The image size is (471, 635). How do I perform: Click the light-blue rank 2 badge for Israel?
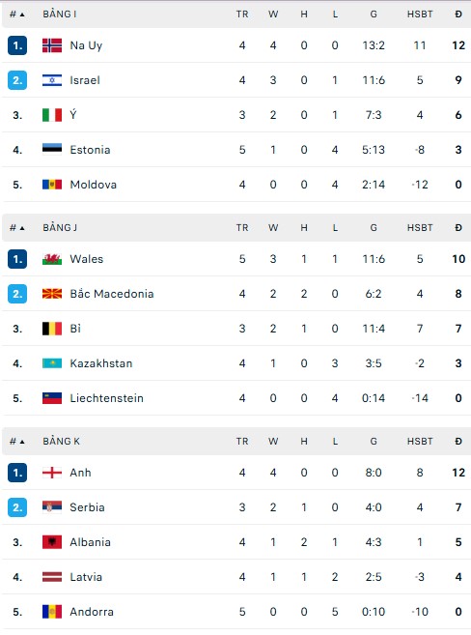point(17,80)
